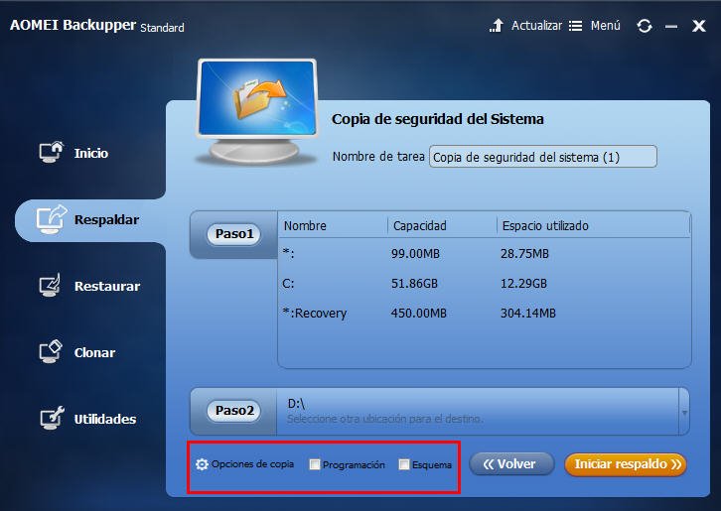
Task: Click the Restaurar restore icon
Action: [x=50, y=285]
